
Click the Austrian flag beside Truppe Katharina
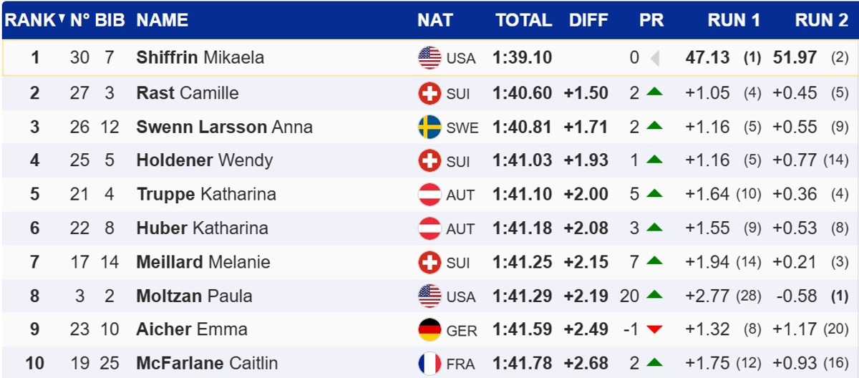429,194
